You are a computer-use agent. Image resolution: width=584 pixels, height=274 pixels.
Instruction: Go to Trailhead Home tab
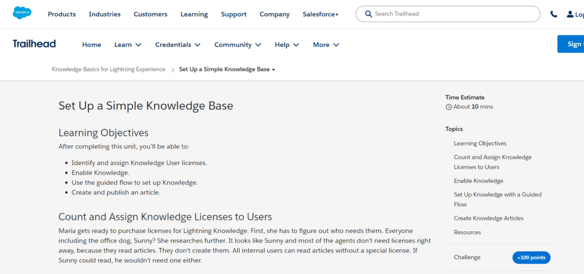[x=91, y=45]
